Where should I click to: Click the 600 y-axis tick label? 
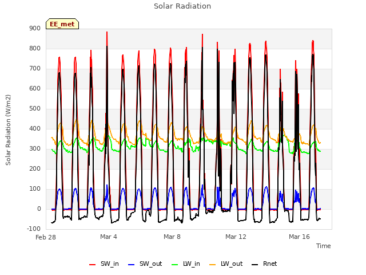[x=35, y=89]
